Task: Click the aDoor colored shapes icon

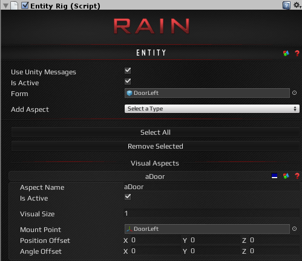Action: (286, 176)
